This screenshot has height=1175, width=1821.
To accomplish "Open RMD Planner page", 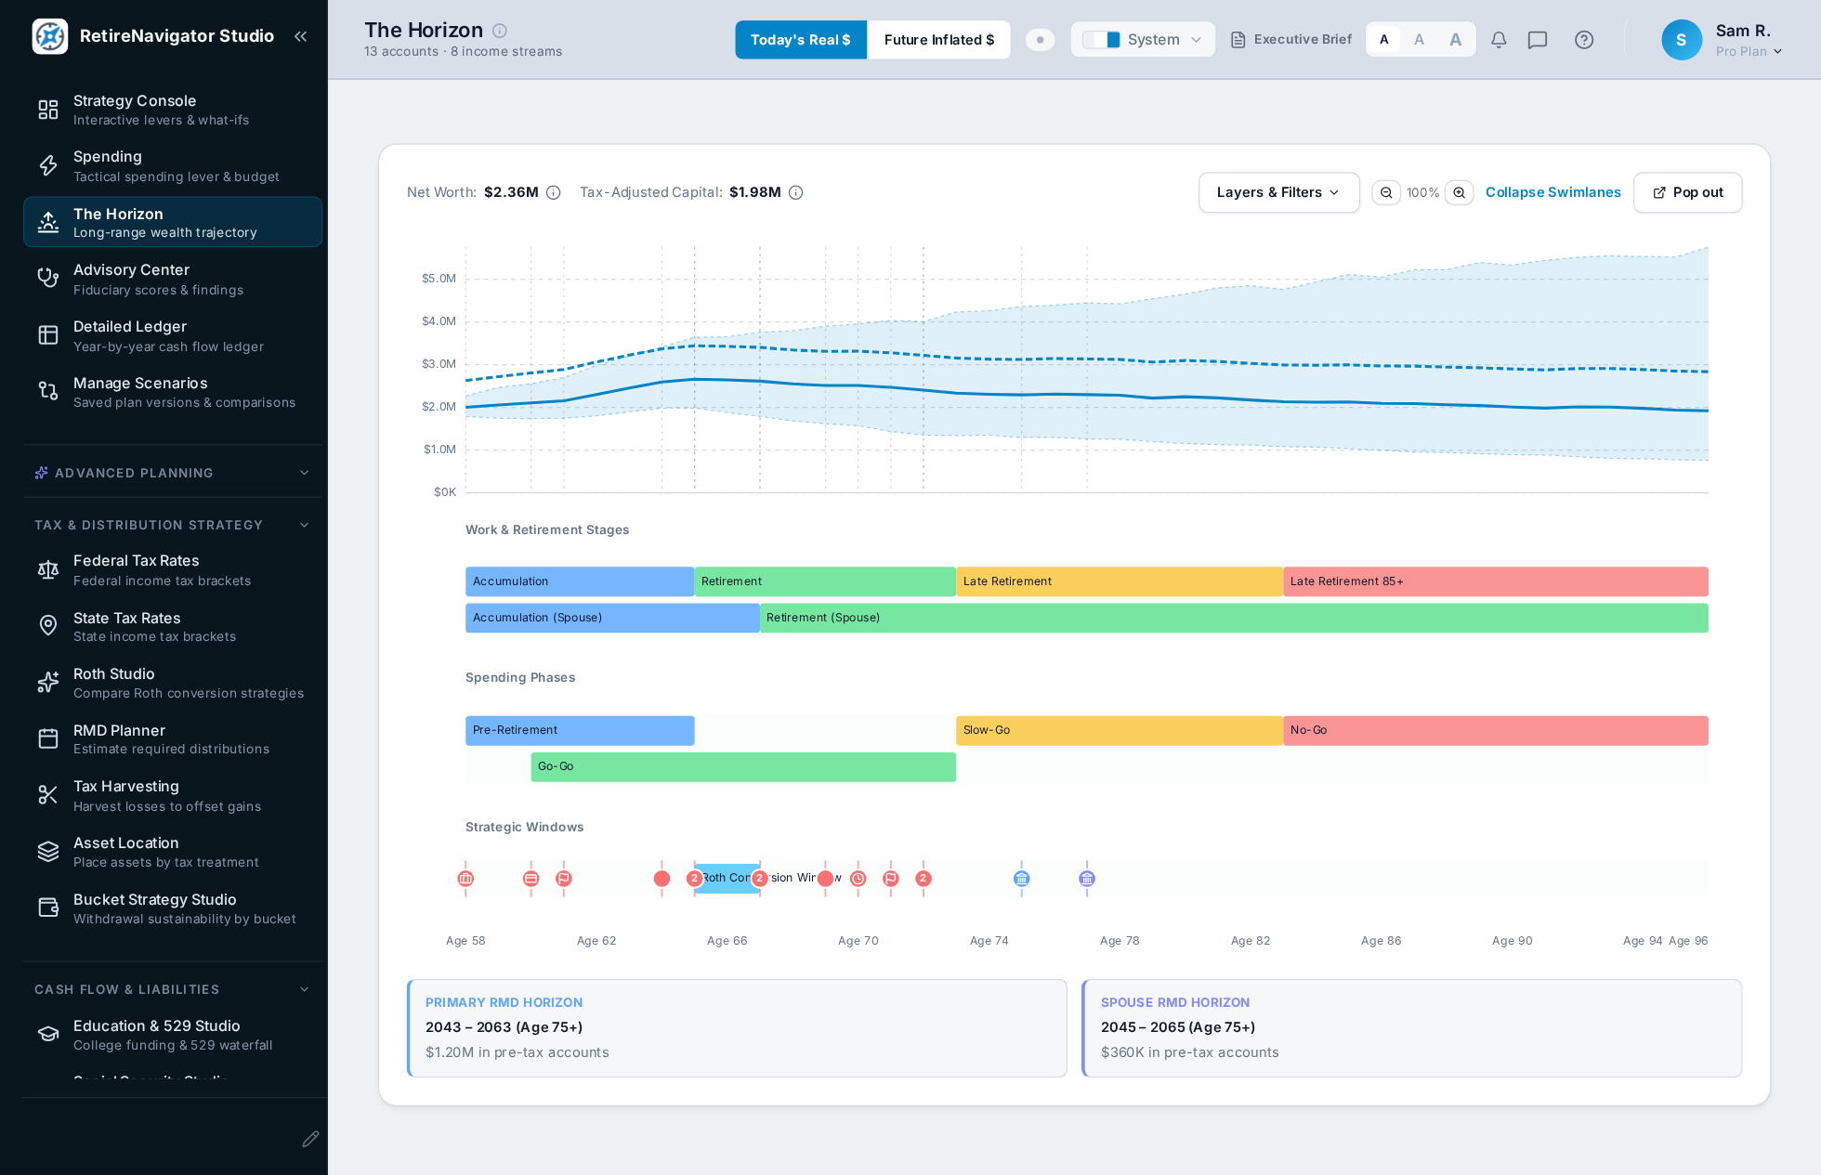I will tap(173, 739).
